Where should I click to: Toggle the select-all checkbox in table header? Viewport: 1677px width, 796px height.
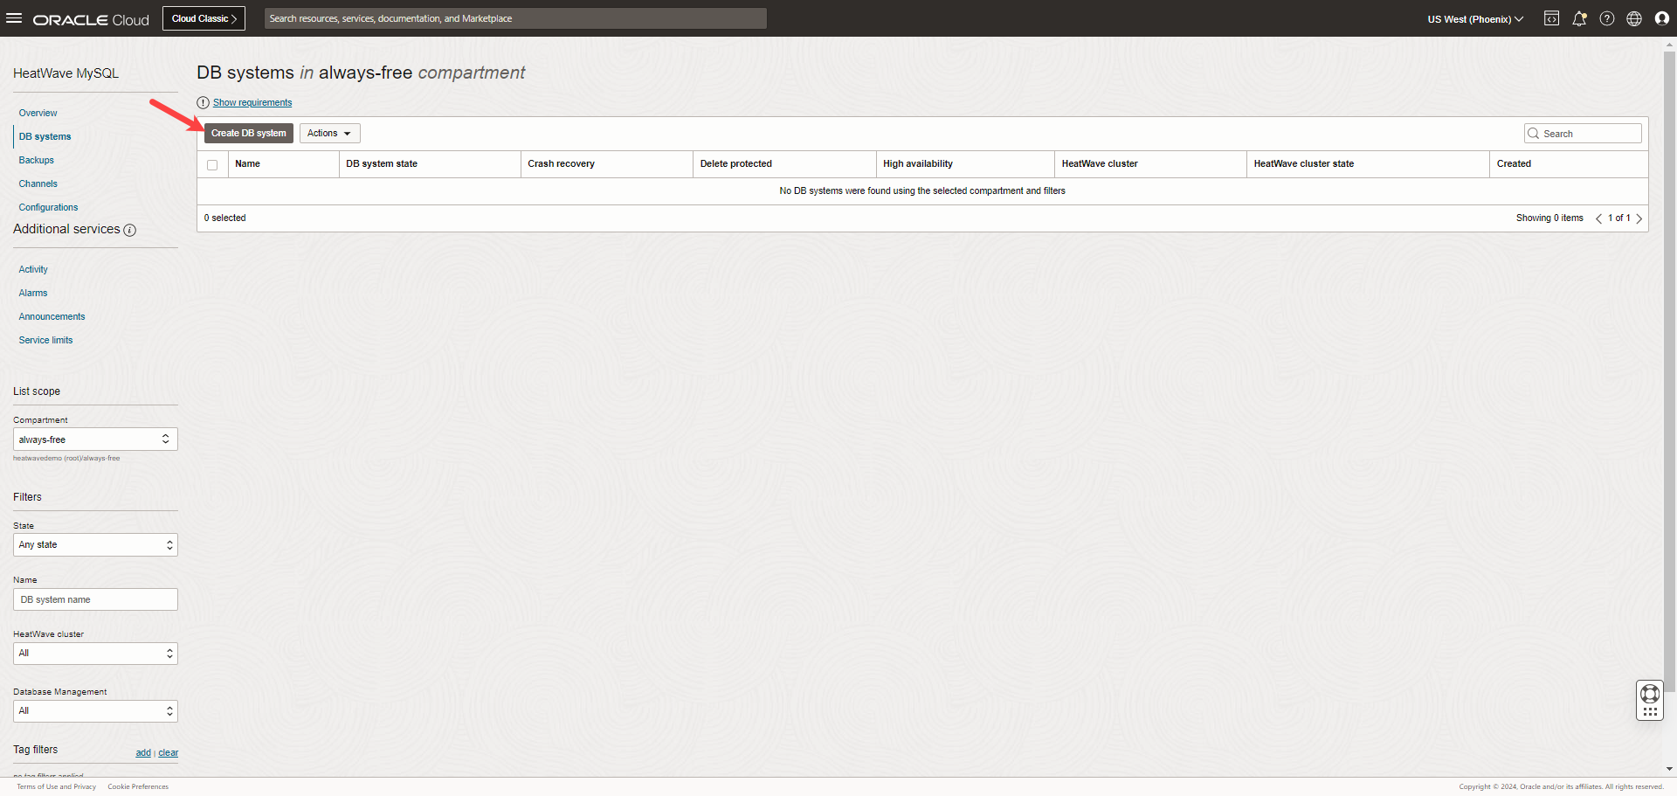[212, 164]
